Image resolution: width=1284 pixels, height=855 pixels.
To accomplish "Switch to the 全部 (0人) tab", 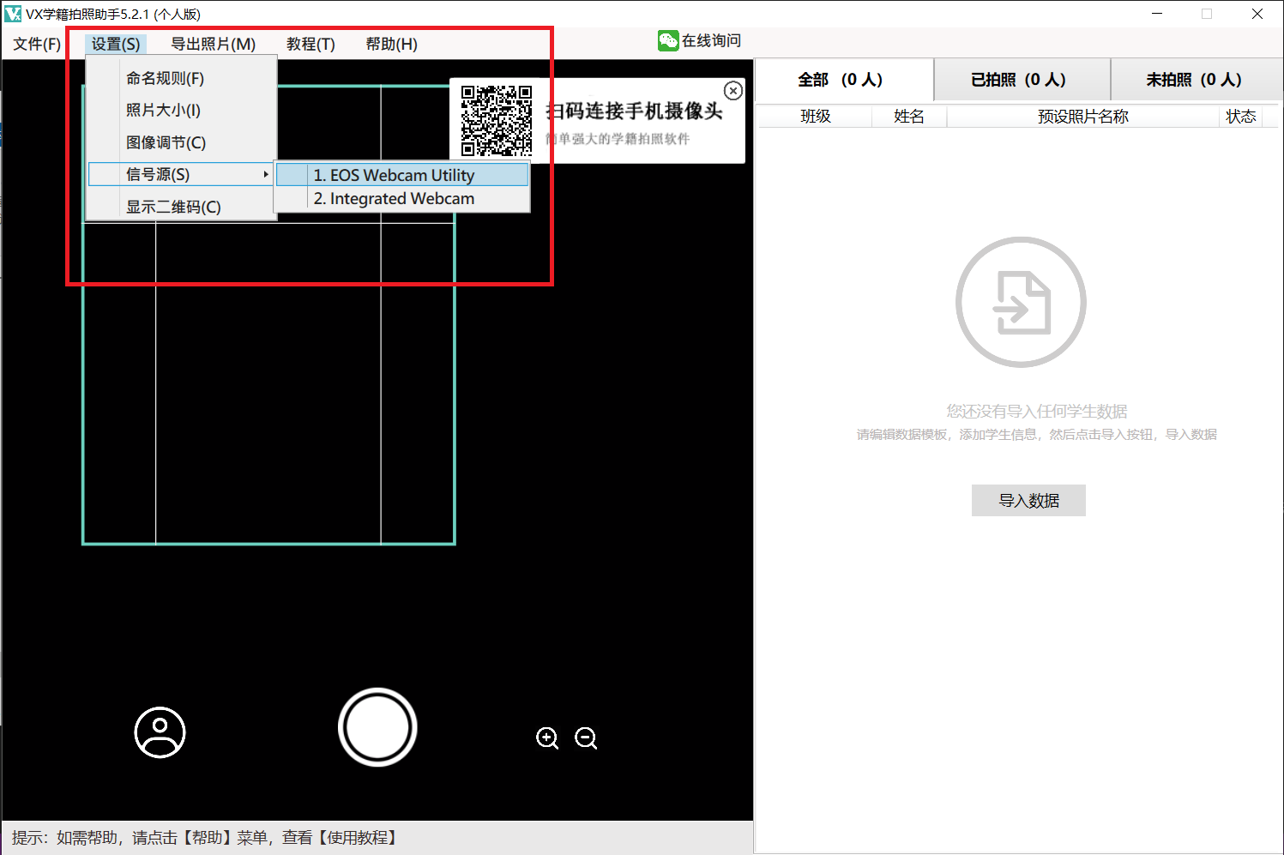I will [844, 80].
